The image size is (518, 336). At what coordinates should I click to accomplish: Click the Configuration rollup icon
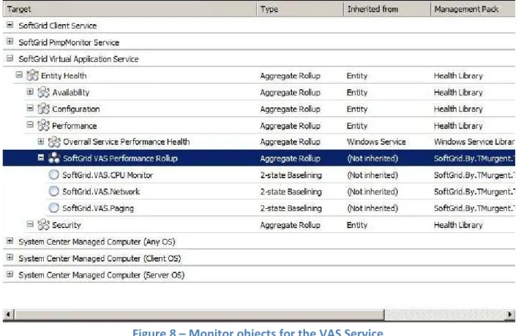point(43,109)
